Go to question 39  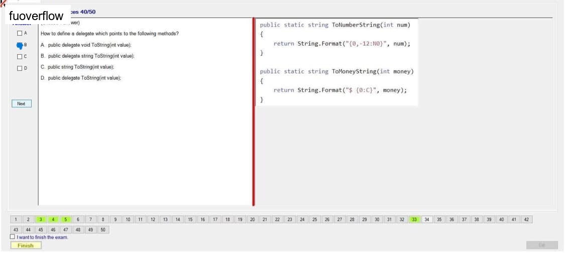(x=489, y=219)
